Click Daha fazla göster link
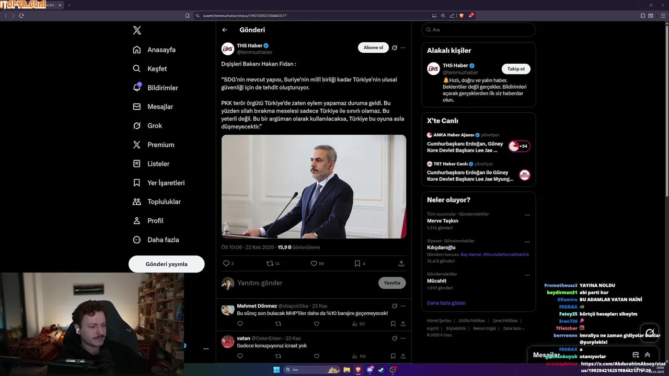Screen dimensions: 669x376 tap(446, 303)
